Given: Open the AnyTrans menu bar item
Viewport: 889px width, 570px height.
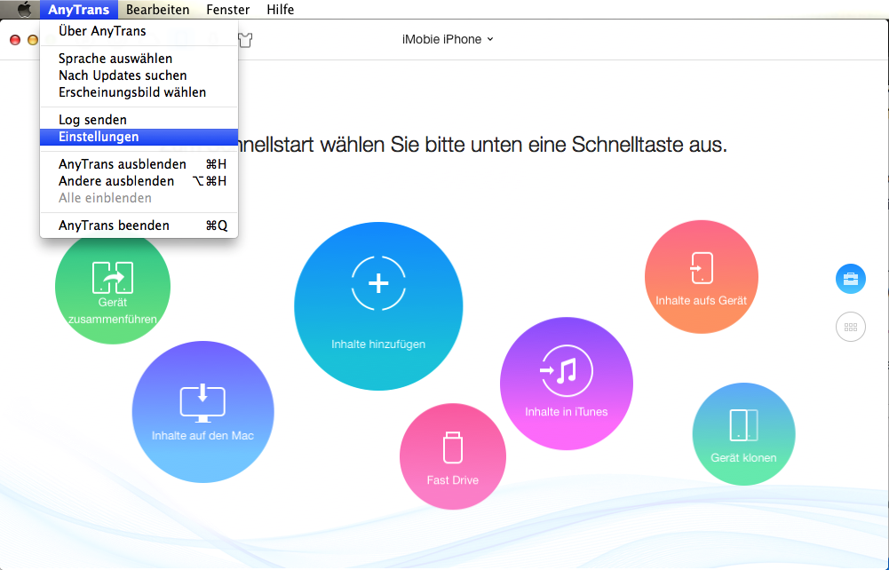Looking at the screenshot, I should pos(79,9).
